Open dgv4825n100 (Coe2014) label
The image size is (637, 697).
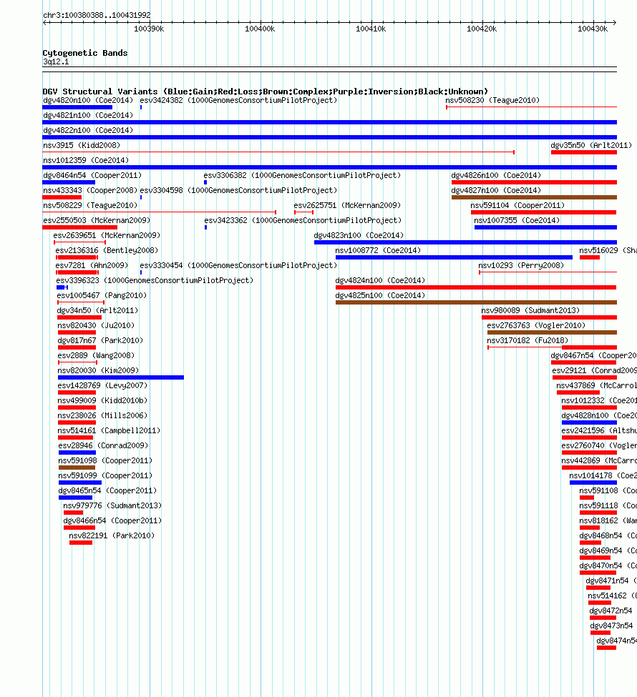coord(380,296)
